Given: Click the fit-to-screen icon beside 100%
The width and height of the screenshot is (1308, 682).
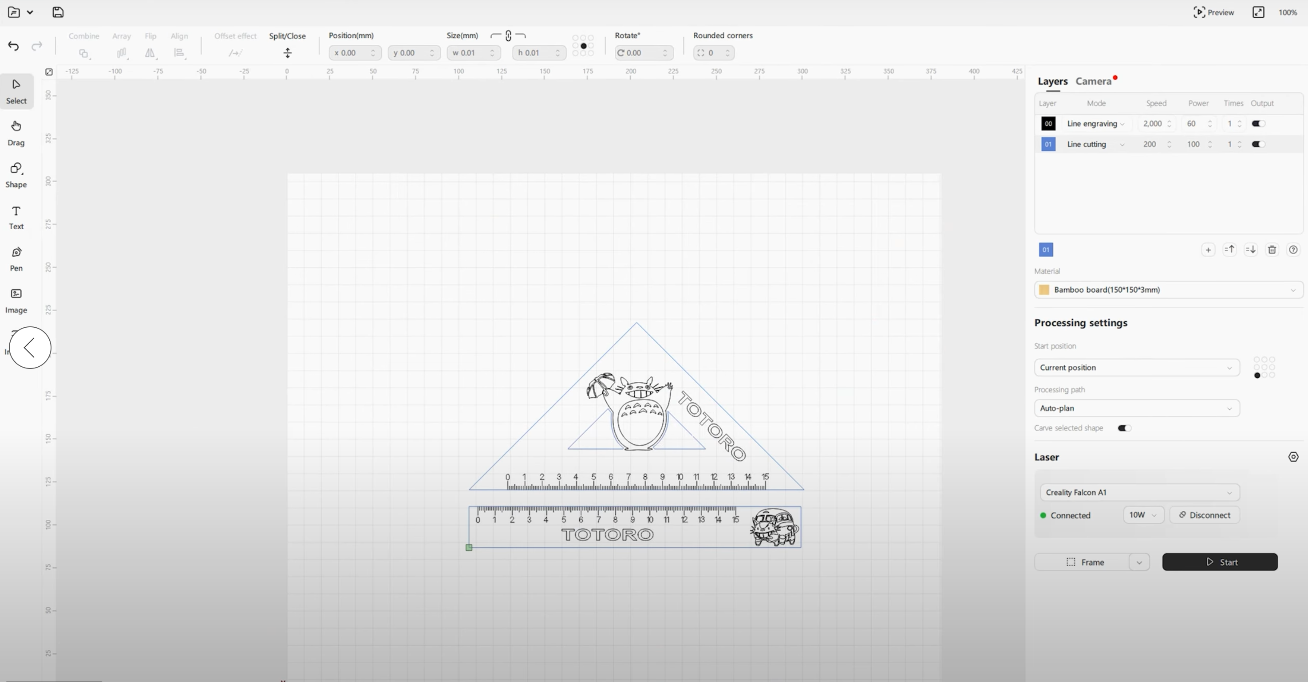Looking at the screenshot, I should tap(1258, 12).
